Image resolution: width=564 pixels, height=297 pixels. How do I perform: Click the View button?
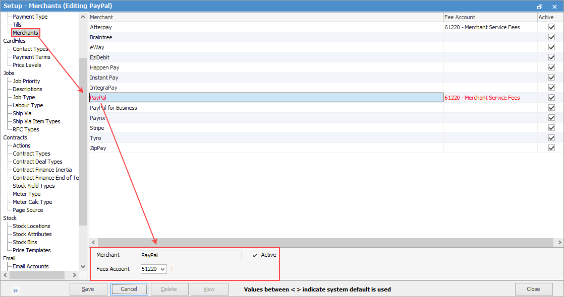pyautogui.click(x=209, y=289)
